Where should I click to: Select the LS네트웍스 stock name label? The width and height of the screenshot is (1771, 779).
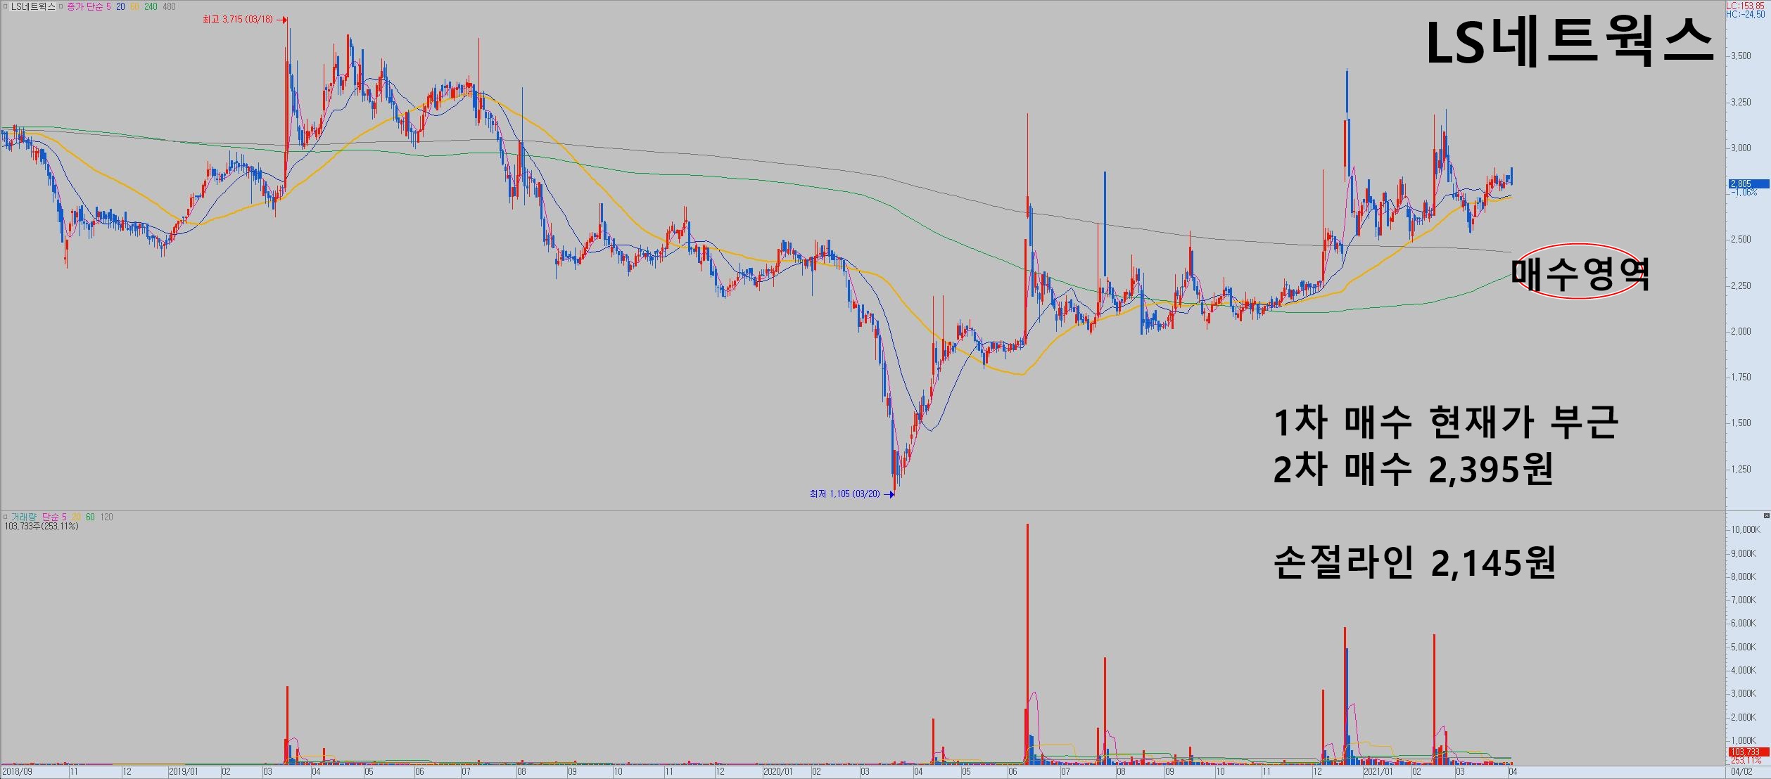click(33, 6)
